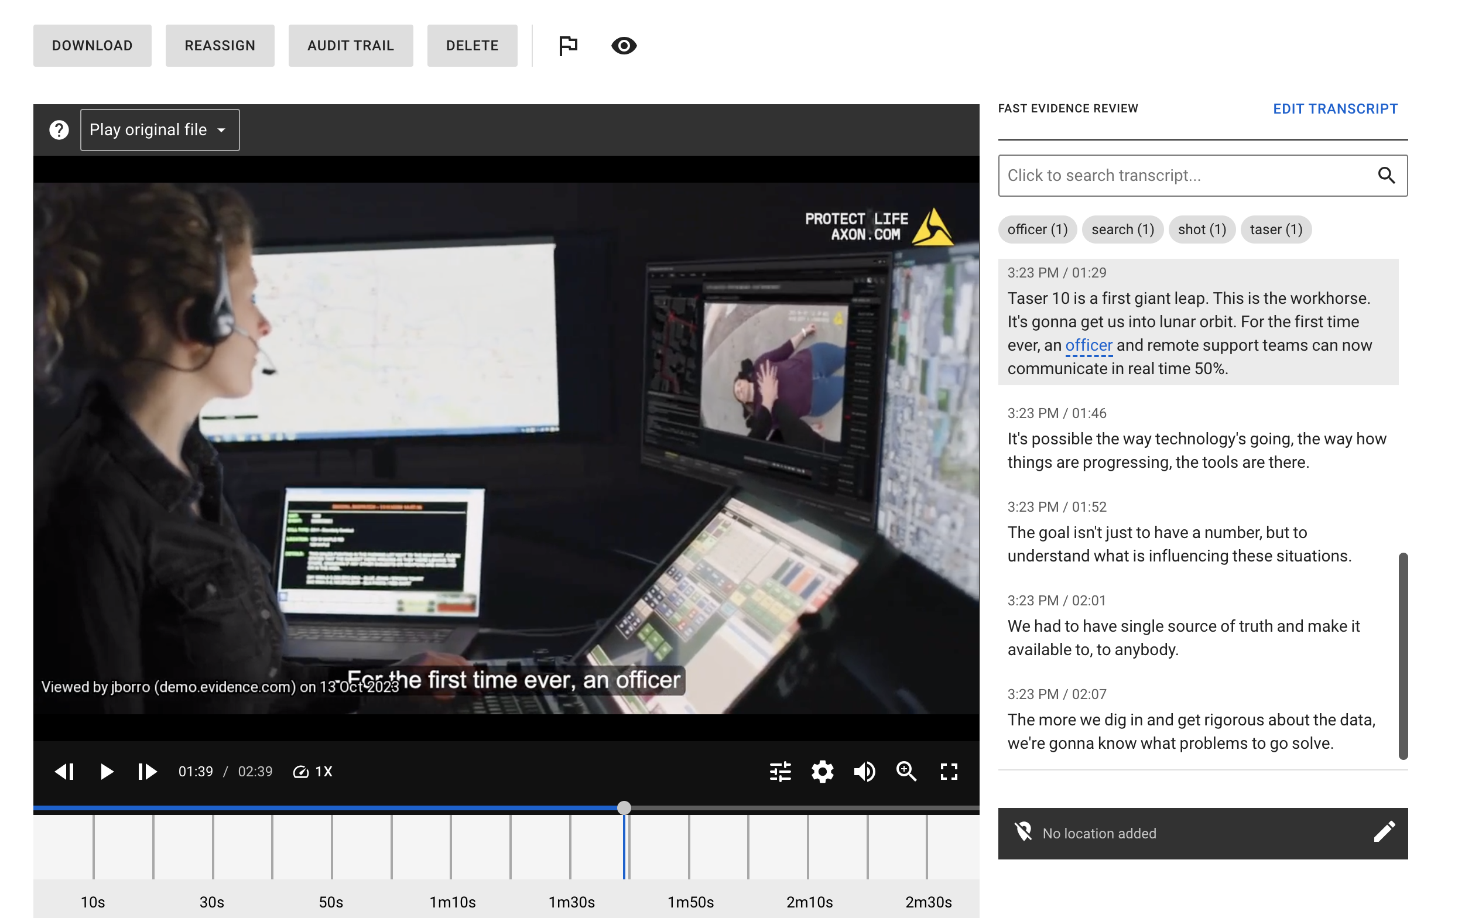Click the Download button
Image resolution: width=1465 pixels, height=918 pixels.
click(x=92, y=45)
